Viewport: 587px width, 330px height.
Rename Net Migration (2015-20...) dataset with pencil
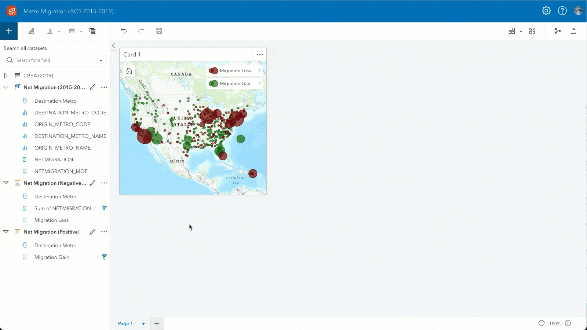[92, 87]
